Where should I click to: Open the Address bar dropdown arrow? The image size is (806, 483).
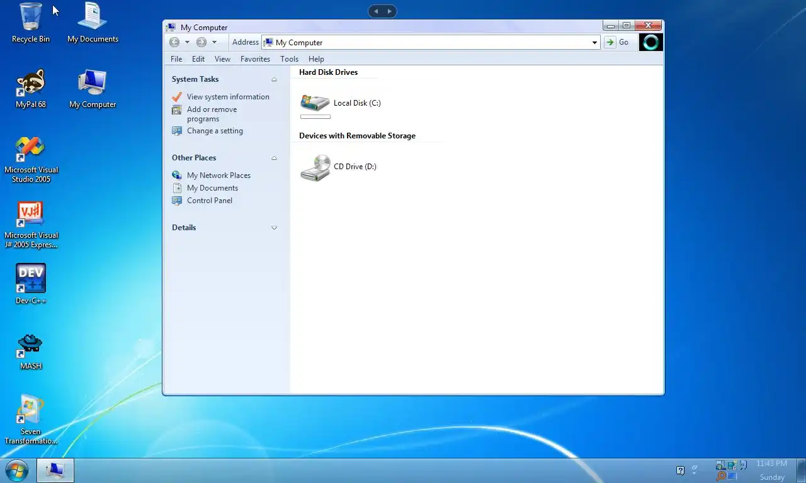tap(594, 42)
